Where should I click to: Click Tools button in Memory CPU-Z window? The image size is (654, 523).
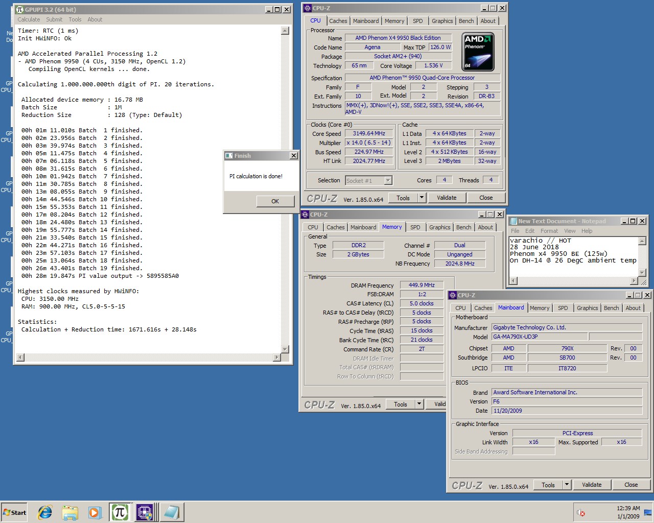(401, 404)
